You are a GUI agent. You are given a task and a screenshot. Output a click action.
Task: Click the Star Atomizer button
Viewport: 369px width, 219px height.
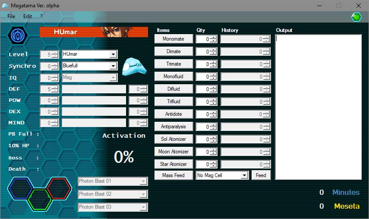click(173, 164)
